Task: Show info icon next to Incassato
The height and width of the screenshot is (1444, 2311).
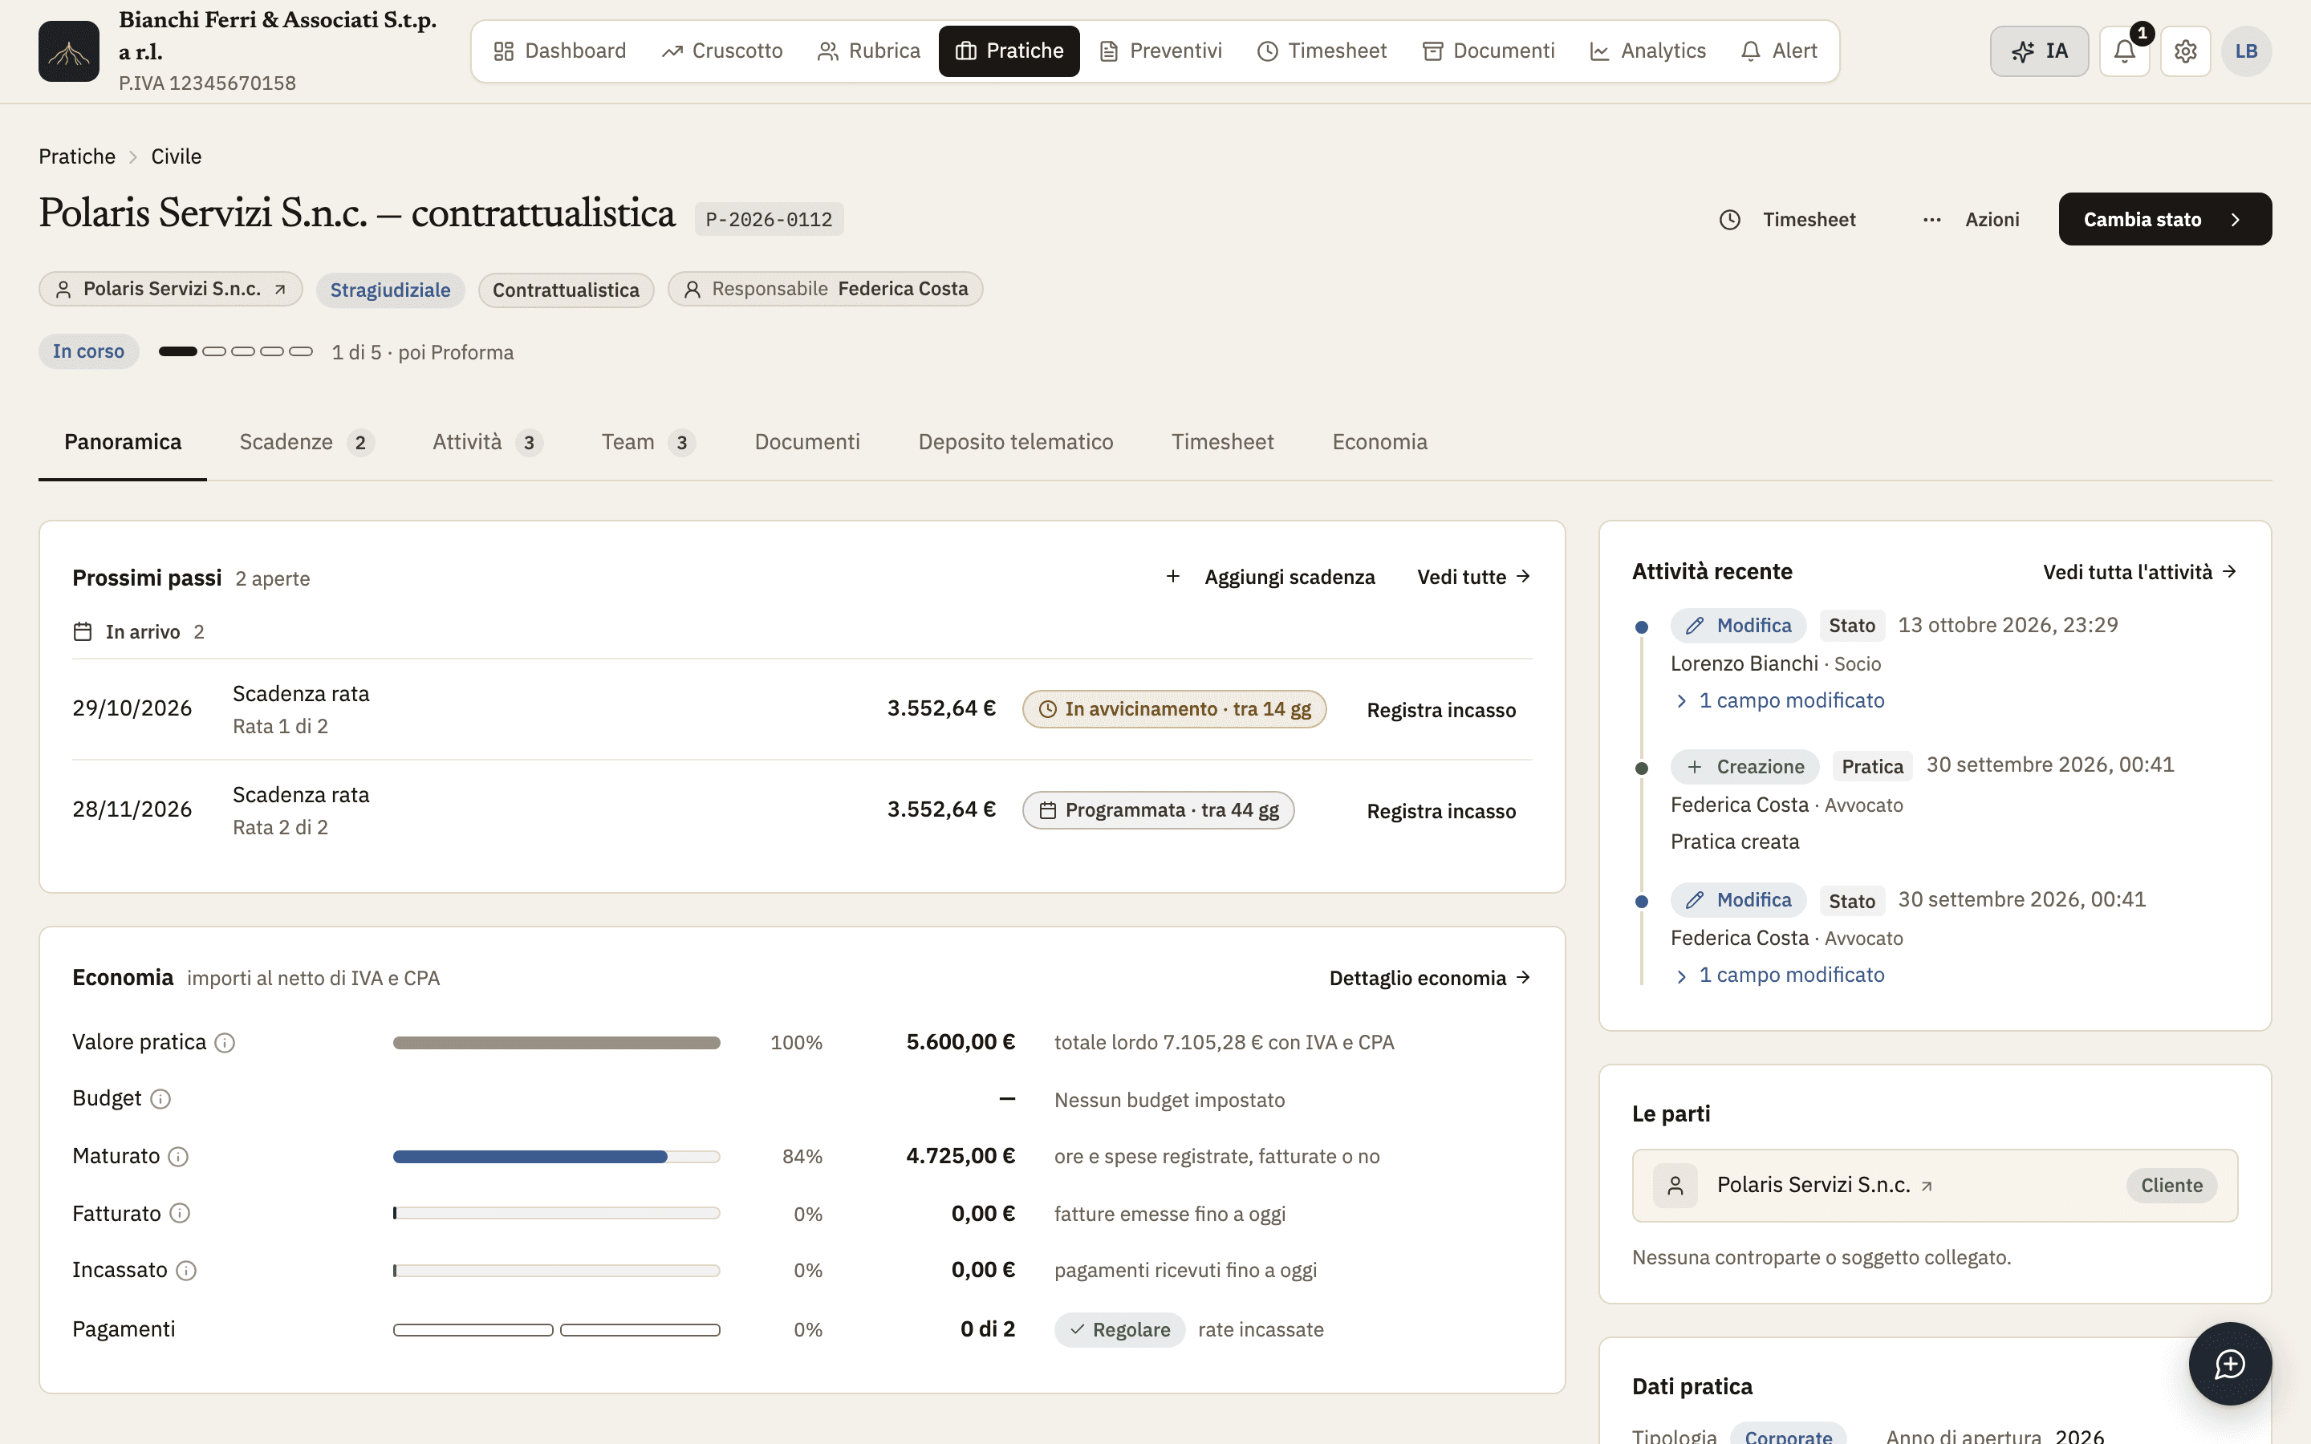Action: 186,1270
